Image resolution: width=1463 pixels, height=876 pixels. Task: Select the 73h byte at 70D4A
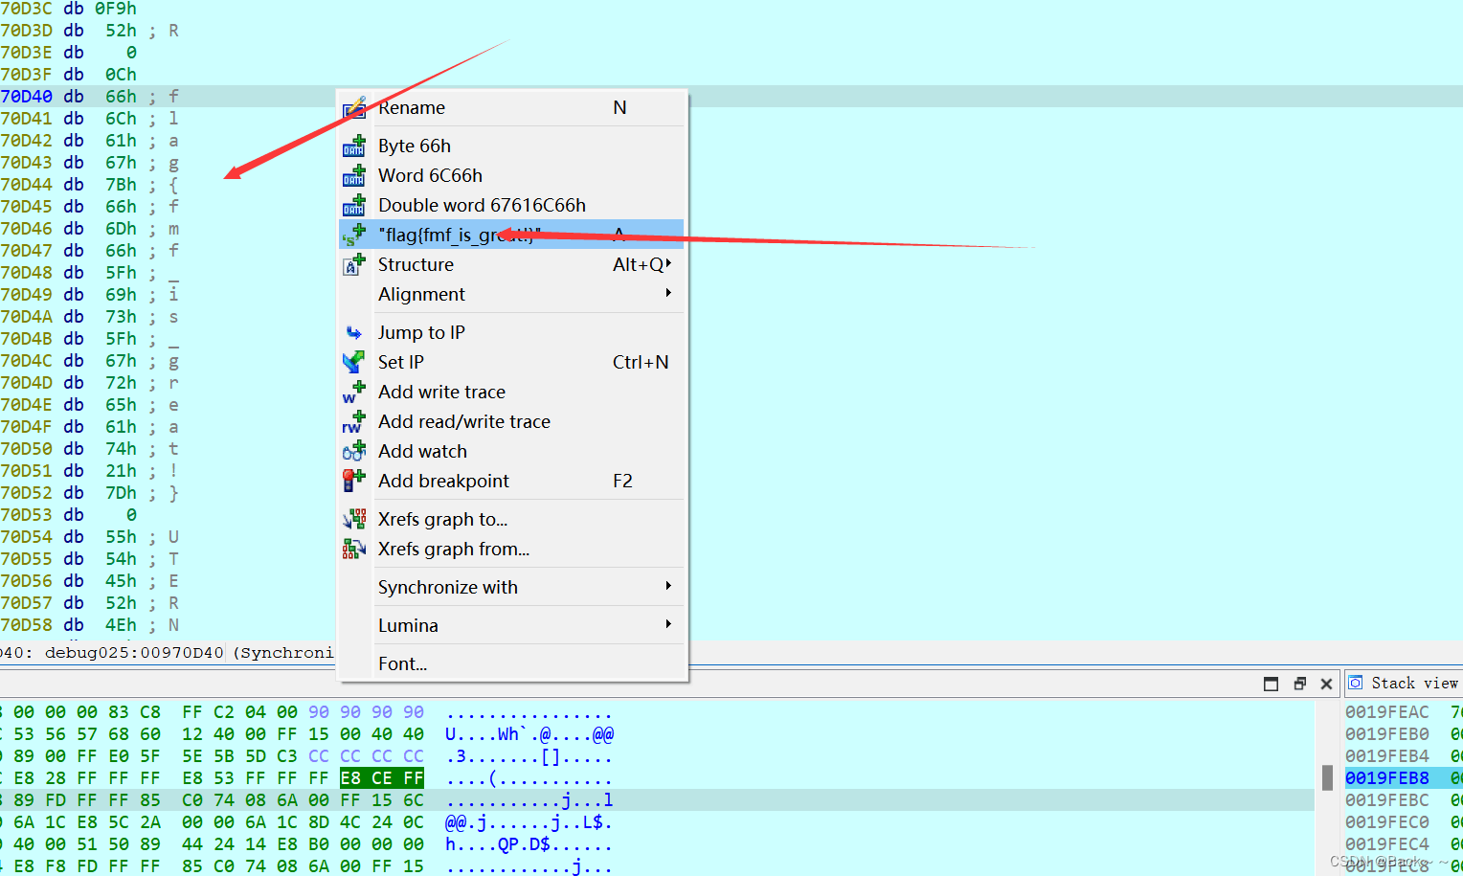coord(121,317)
